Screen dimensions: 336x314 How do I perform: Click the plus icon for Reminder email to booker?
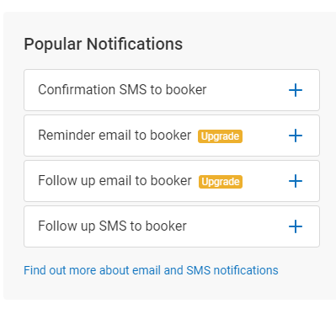coord(296,136)
